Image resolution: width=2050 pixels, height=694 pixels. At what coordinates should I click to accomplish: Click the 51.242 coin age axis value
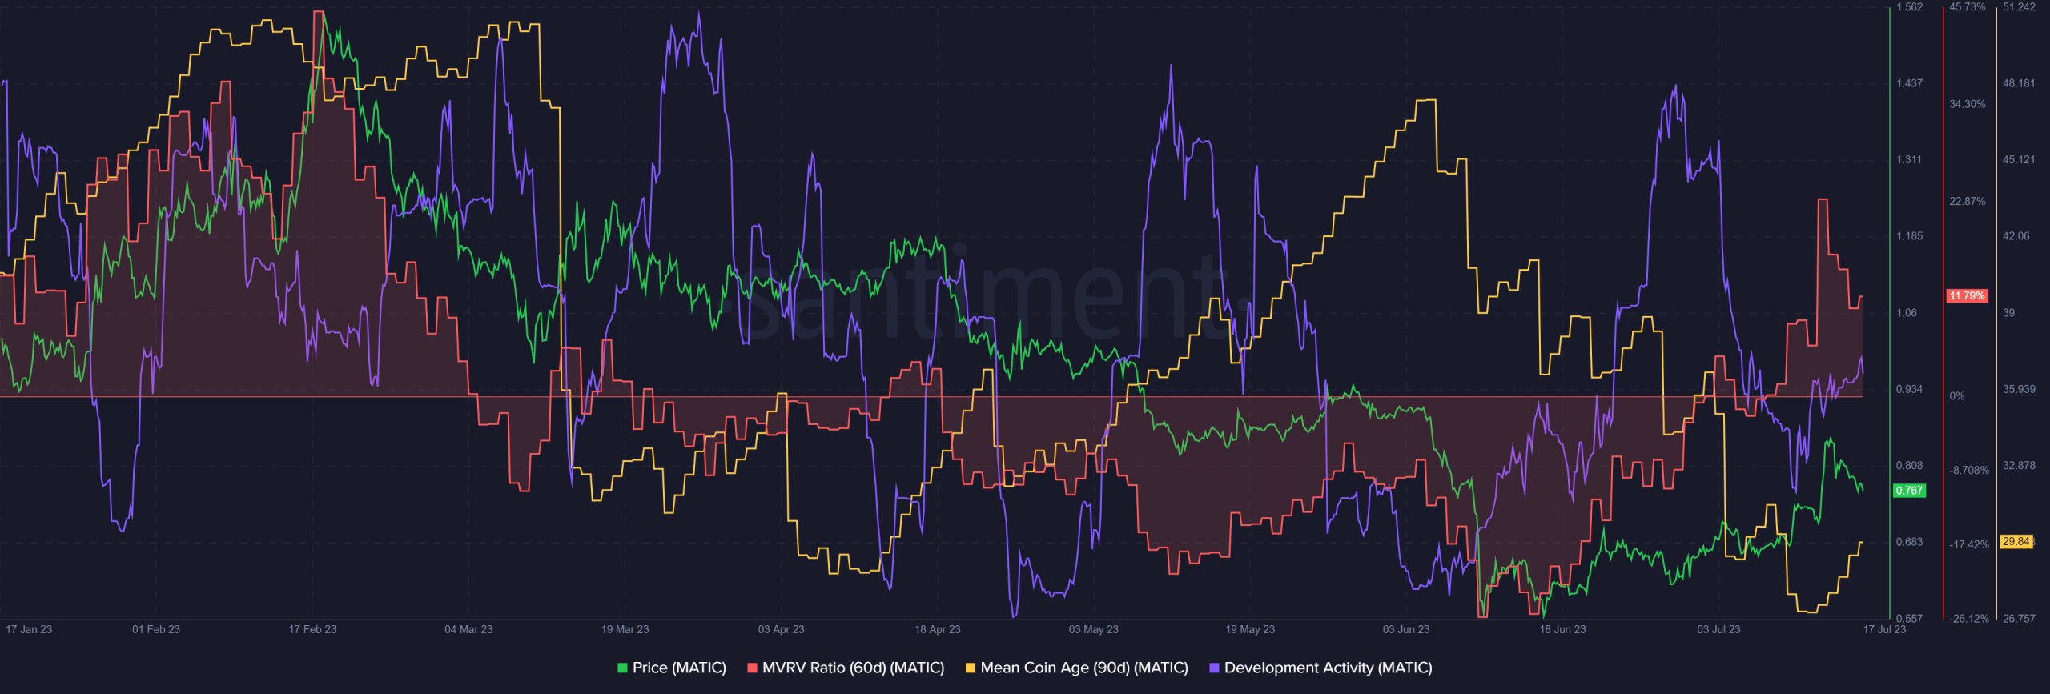(x=2019, y=7)
